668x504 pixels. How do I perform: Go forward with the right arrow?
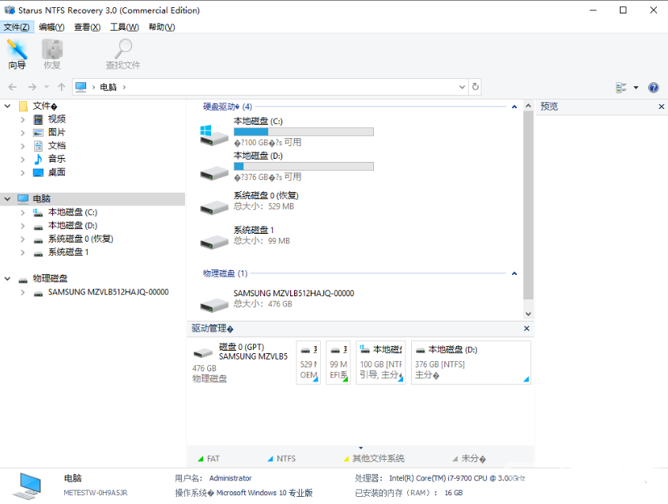[32, 87]
